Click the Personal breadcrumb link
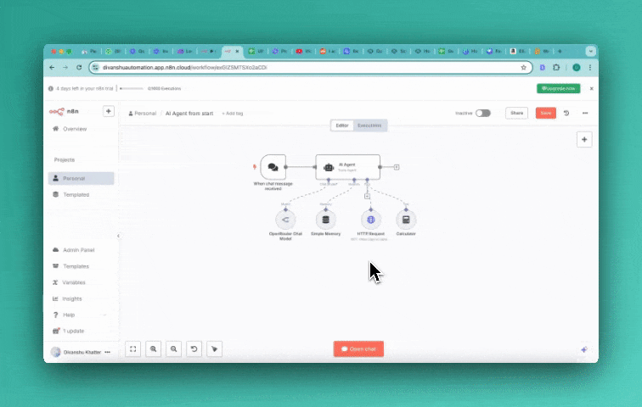The width and height of the screenshot is (642, 407). point(143,113)
